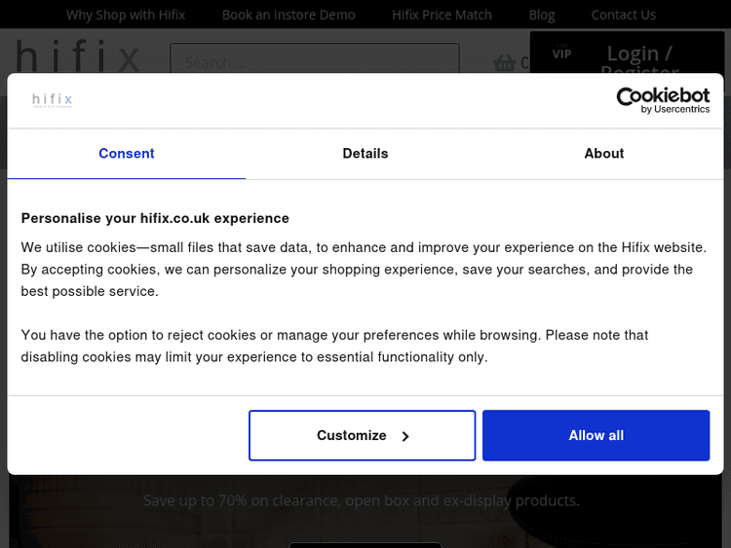Viewport: 731px width, 548px height.
Task: Click the hifix logo in cookie dialog
Action: click(x=53, y=100)
